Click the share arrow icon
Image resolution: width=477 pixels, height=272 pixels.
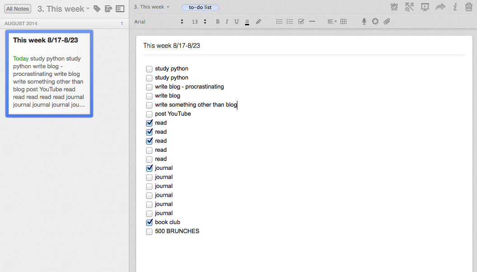point(440,7)
